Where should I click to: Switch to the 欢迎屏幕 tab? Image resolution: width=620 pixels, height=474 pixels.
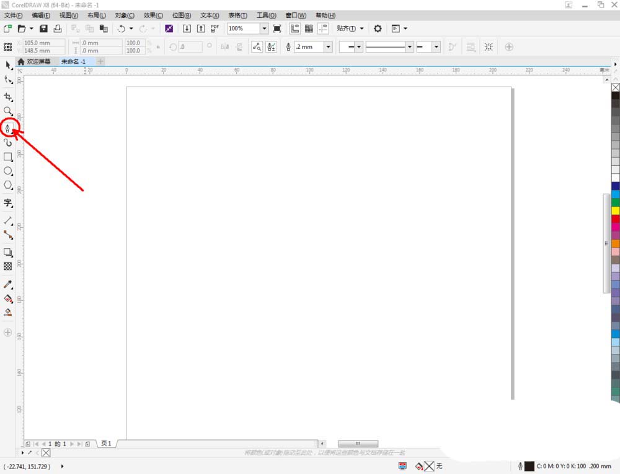click(x=34, y=61)
